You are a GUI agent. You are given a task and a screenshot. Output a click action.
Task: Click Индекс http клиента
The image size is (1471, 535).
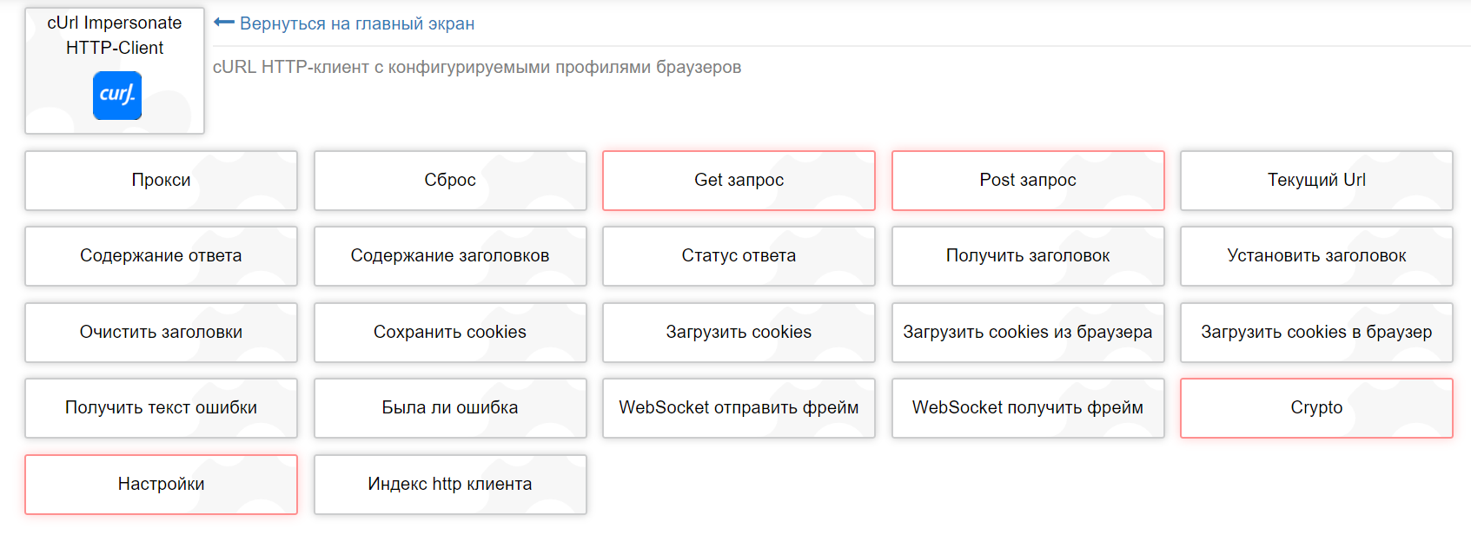point(450,485)
